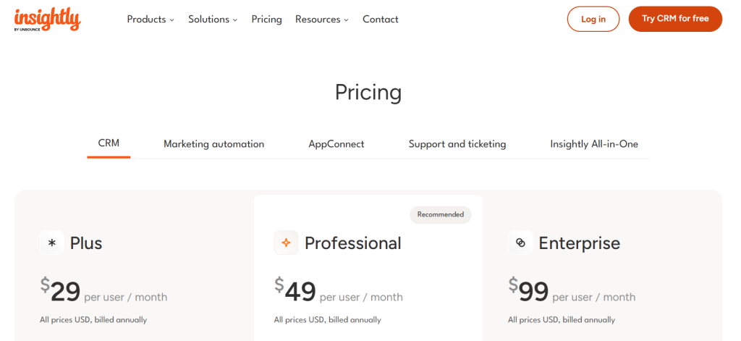Click the Pricing page title
The height and width of the screenshot is (341, 741).
368,92
